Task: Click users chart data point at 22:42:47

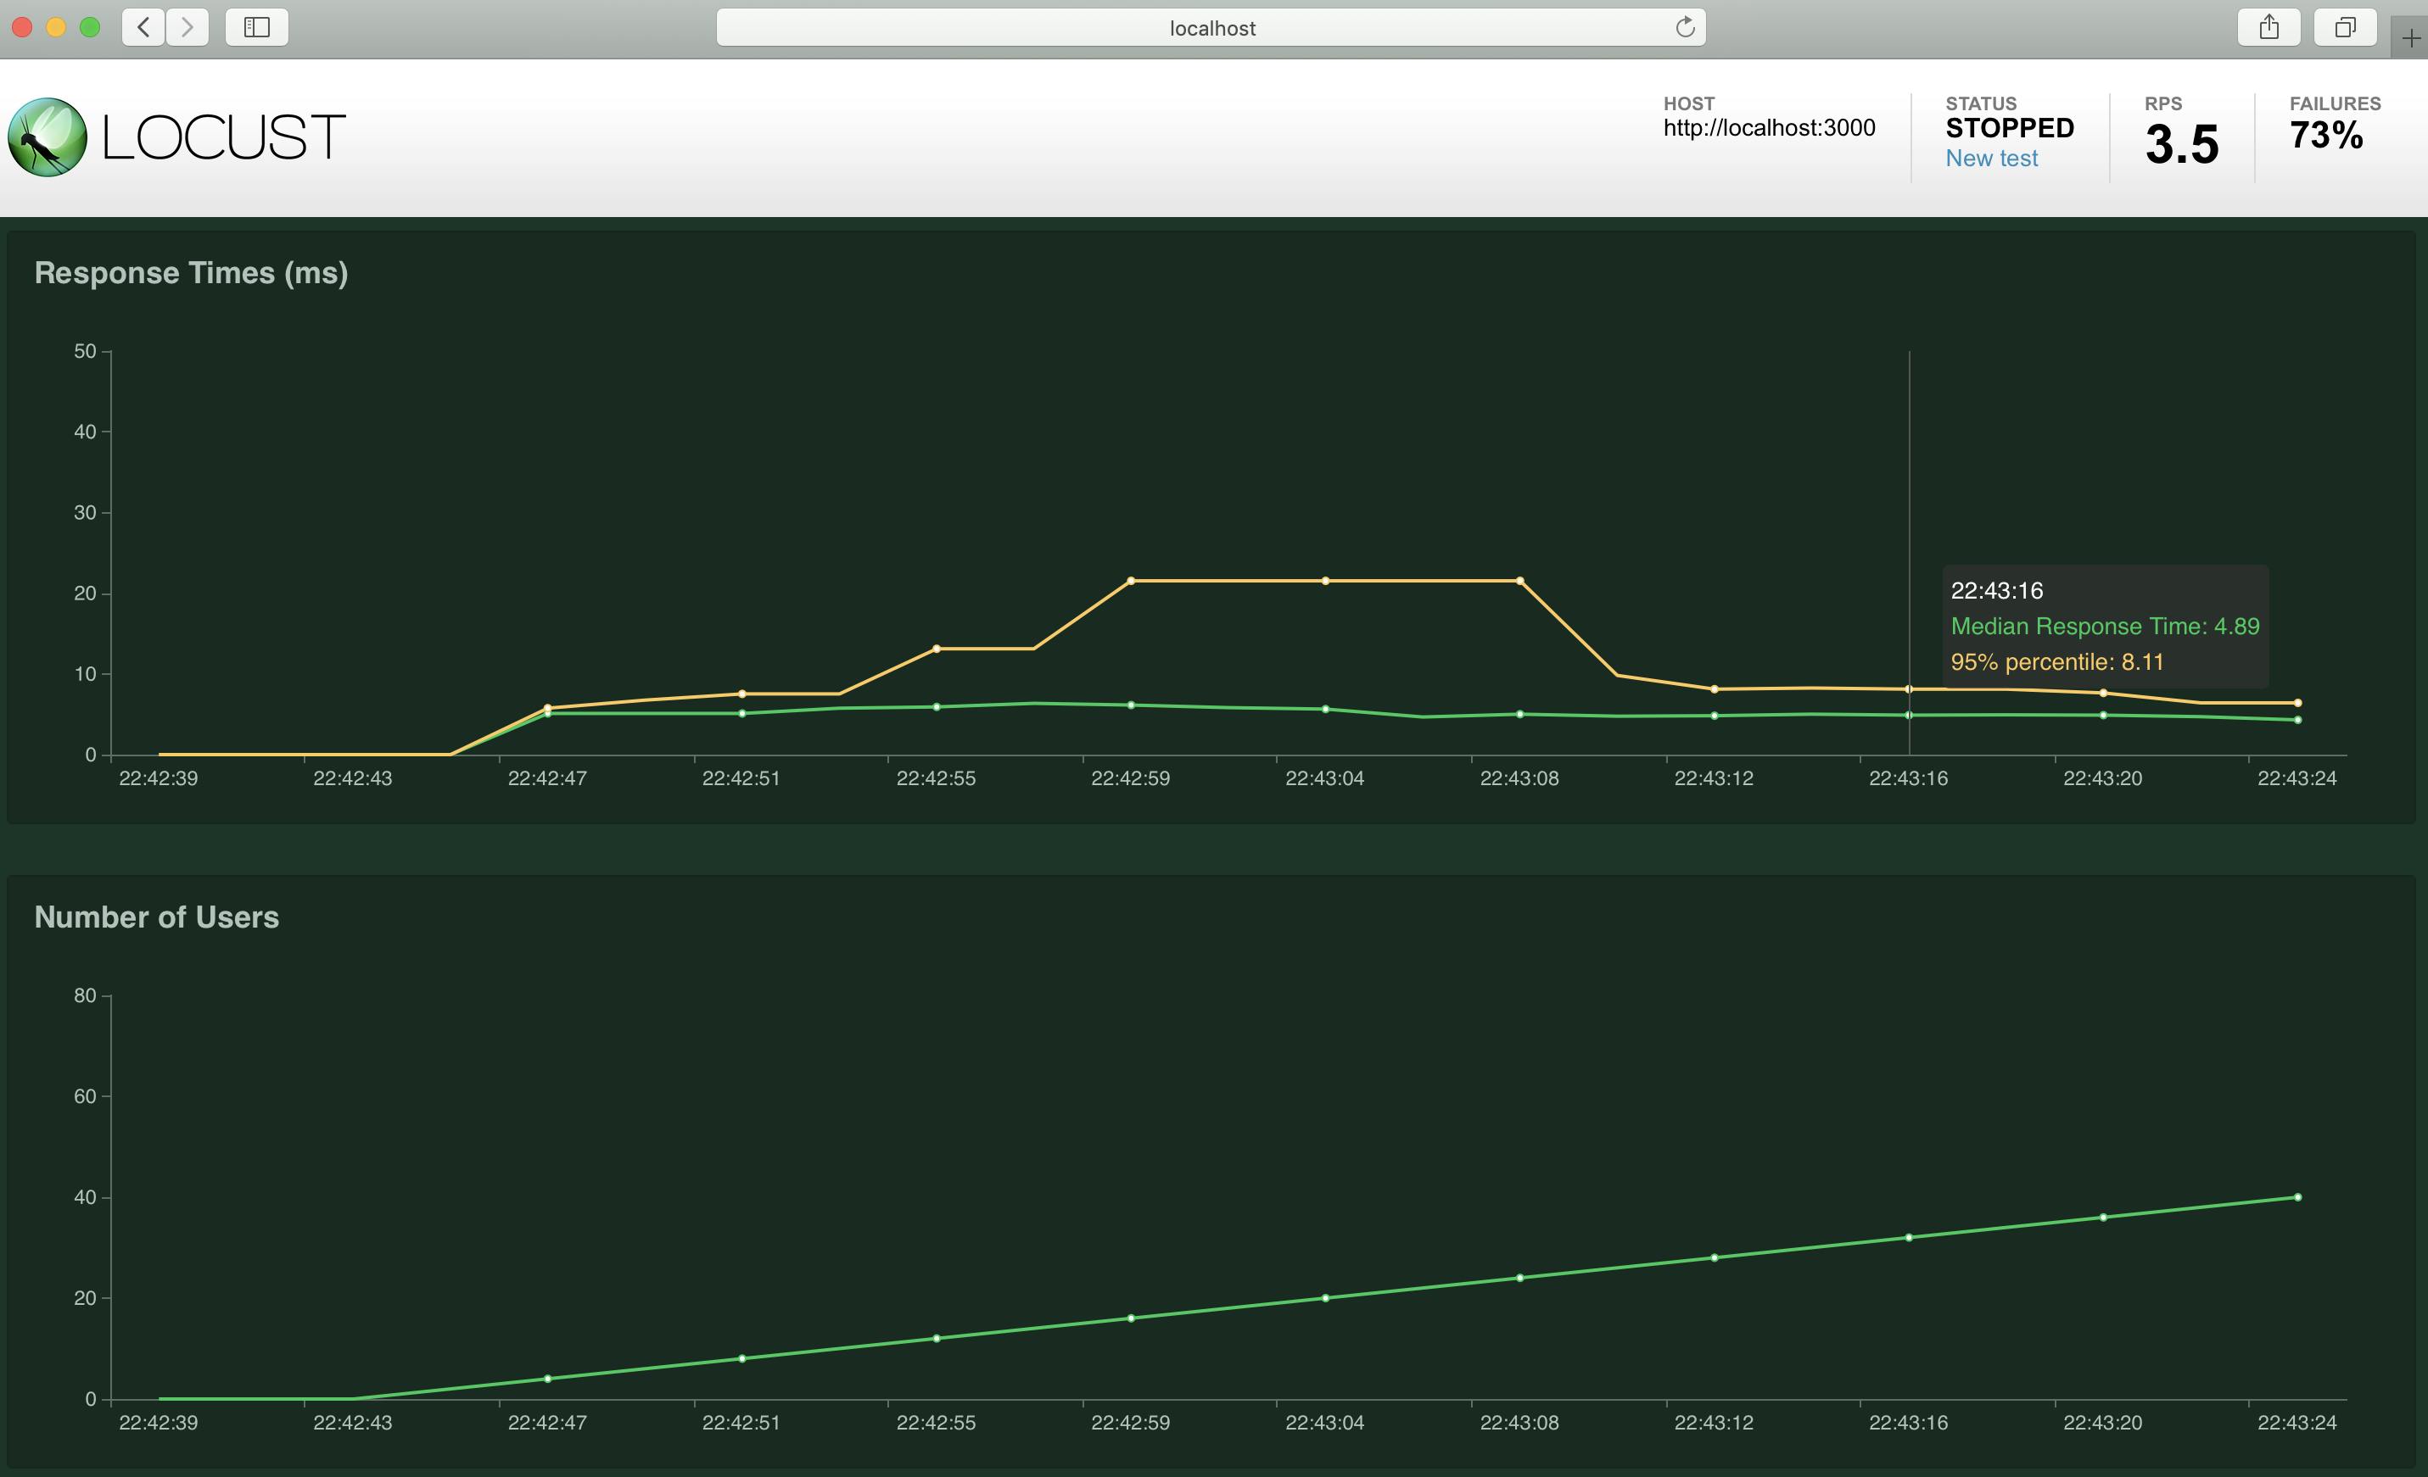Action: [x=548, y=1379]
